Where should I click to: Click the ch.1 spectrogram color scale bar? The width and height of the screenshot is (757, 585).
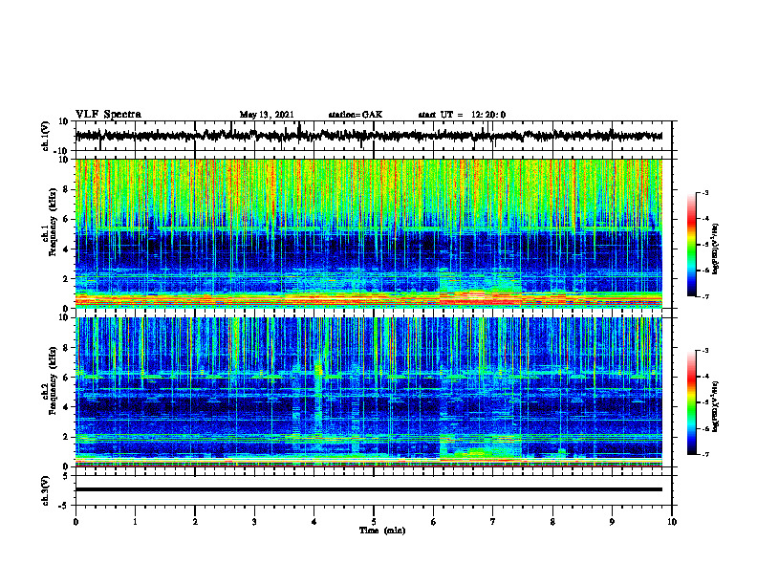point(692,245)
